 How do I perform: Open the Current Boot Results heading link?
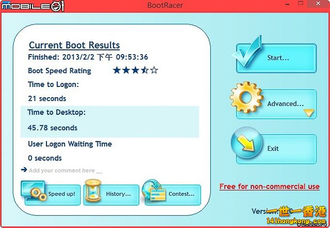(x=74, y=45)
